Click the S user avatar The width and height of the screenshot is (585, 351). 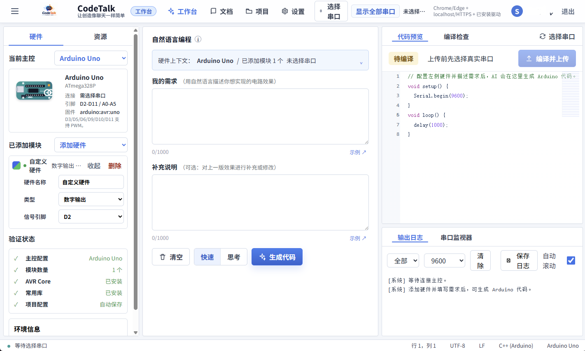coord(517,11)
